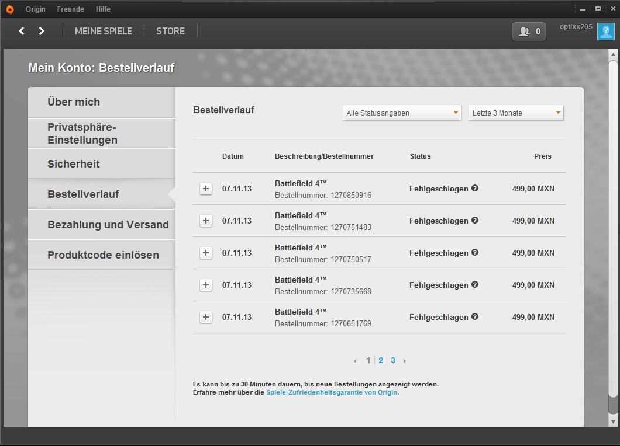Open Produktcode einlösen section
Screen dimensions: 620x446
(102, 255)
